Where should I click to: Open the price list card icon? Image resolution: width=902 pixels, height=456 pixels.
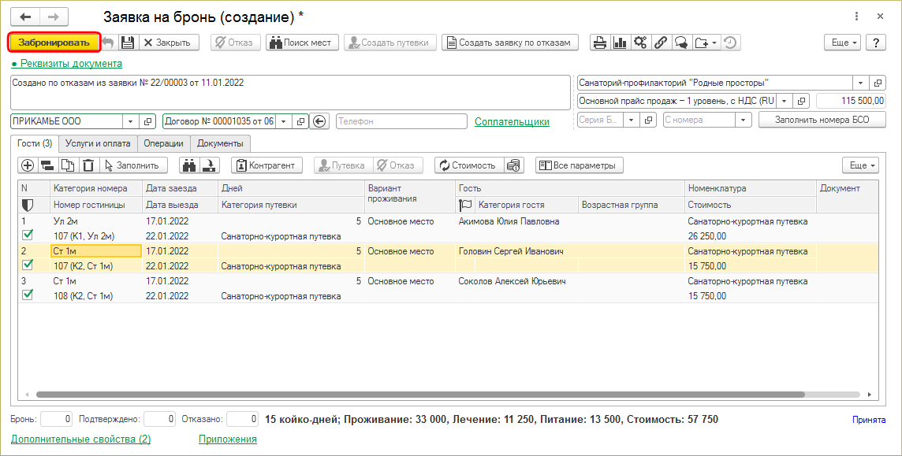[x=802, y=101]
